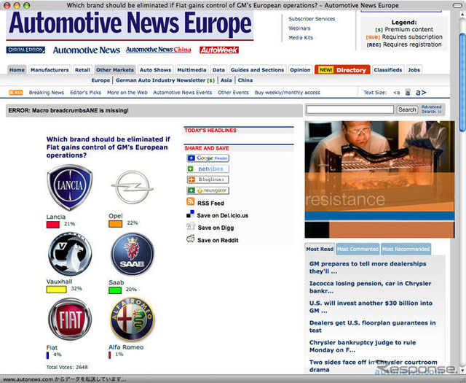The image size is (466, 383).
Task: Select medium text size a
Action: point(408,93)
